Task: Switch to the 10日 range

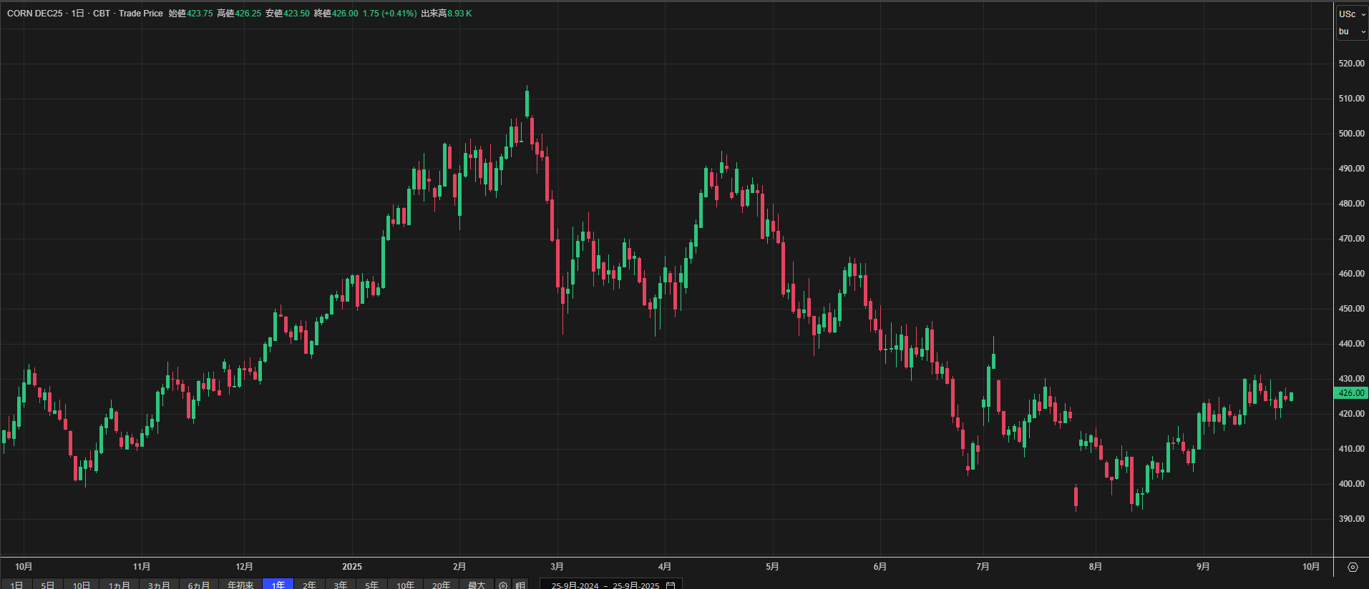Action: (x=82, y=585)
